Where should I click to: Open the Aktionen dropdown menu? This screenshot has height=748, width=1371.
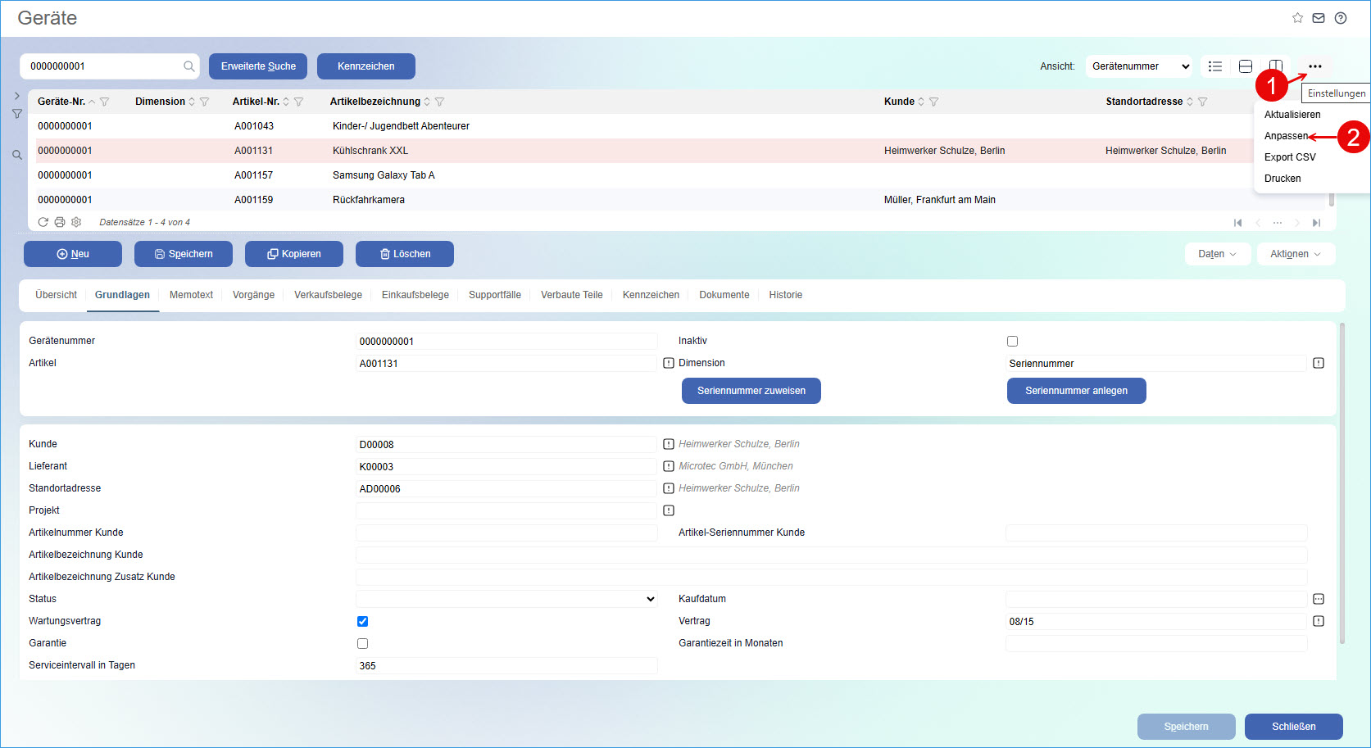[1295, 254]
